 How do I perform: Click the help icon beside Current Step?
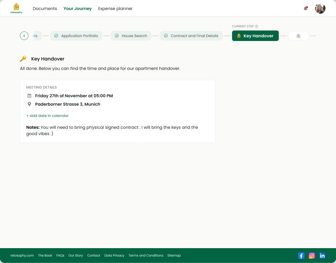click(x=256, y=26)
